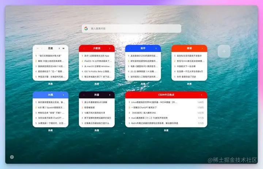Show next page of 36氪 card

tap(64, 95)
